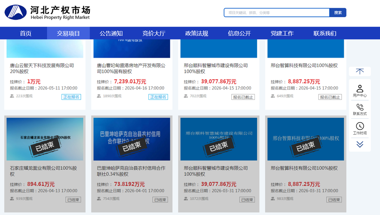Click ended 邢台顺科智慧城市 thumbnail image
The height and width of the screenshot is (215, 380).
coord(219,139)
